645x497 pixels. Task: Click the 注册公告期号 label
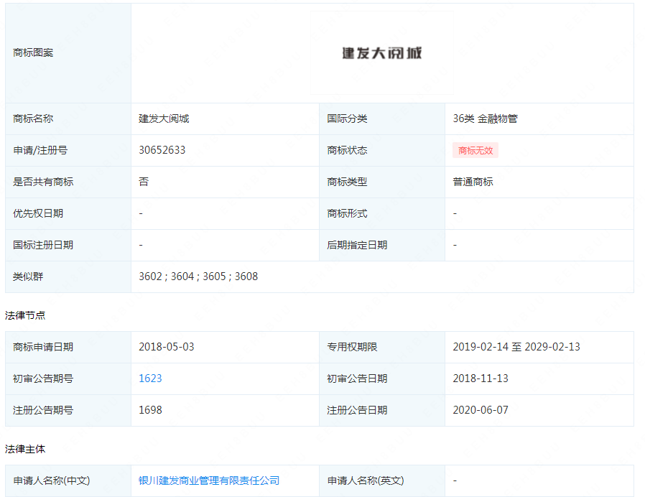tap(43, 410)
